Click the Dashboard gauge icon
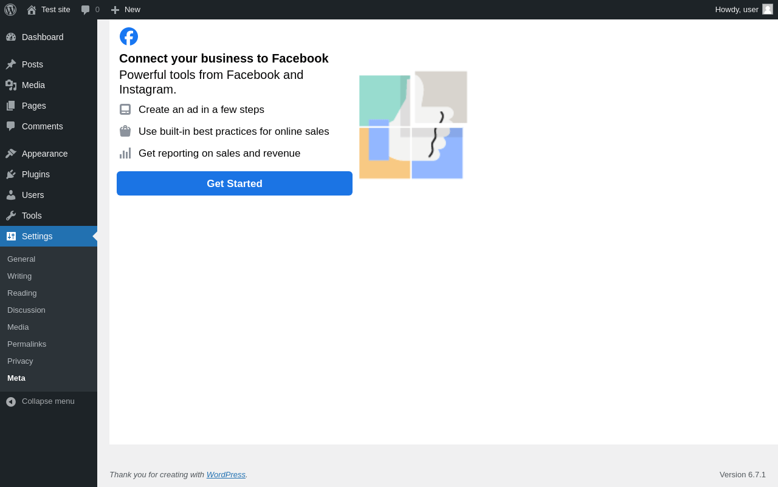778x487 pixels. coord(11,37)
